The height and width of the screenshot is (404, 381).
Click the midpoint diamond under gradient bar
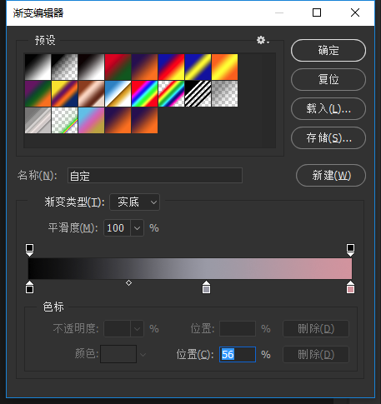[128, 283]
